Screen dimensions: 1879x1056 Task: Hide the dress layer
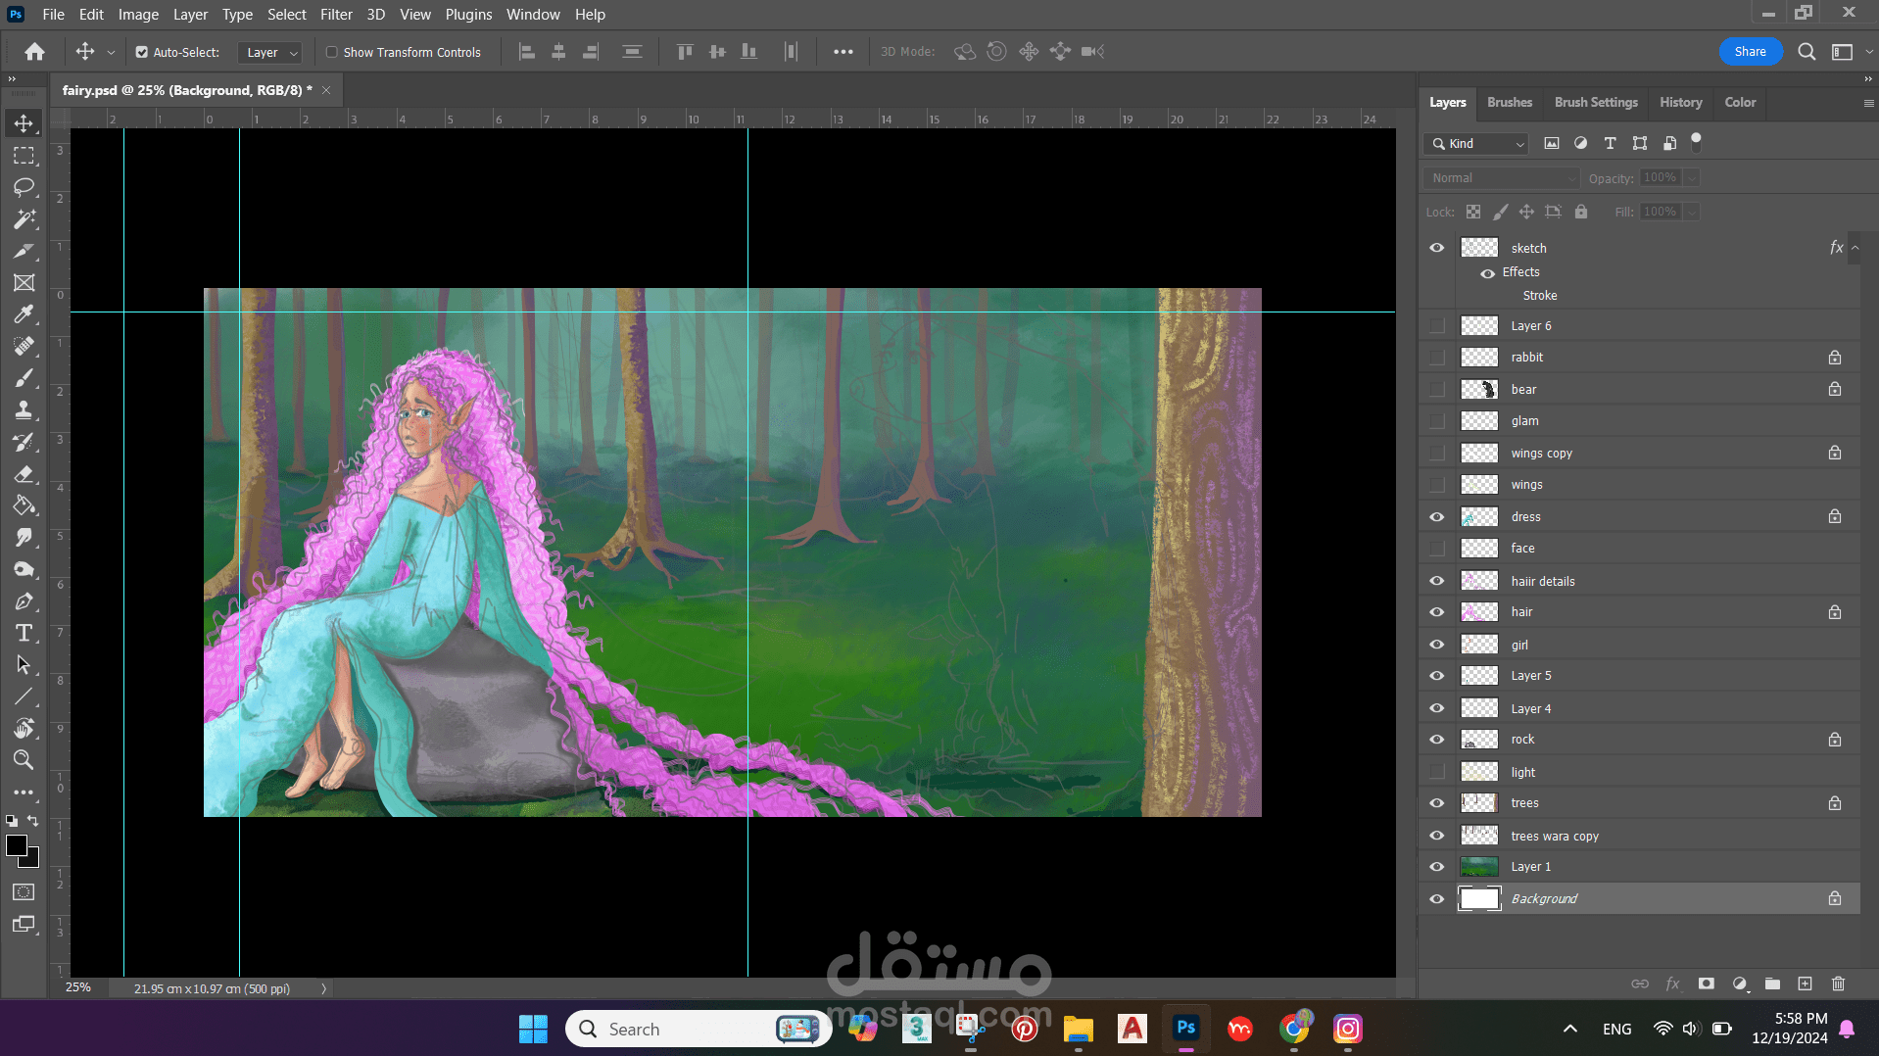point(1436,517)
